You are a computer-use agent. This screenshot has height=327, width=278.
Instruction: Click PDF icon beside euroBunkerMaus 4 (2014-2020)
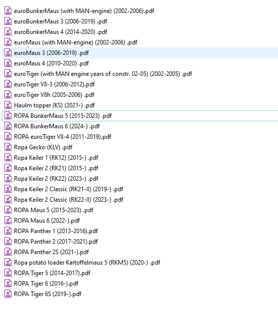pos(8,31)
